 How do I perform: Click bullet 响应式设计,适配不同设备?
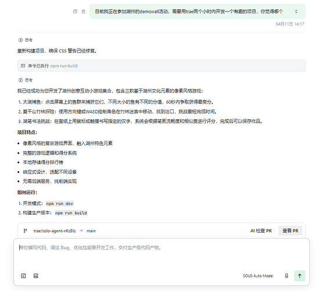[49, 172]
